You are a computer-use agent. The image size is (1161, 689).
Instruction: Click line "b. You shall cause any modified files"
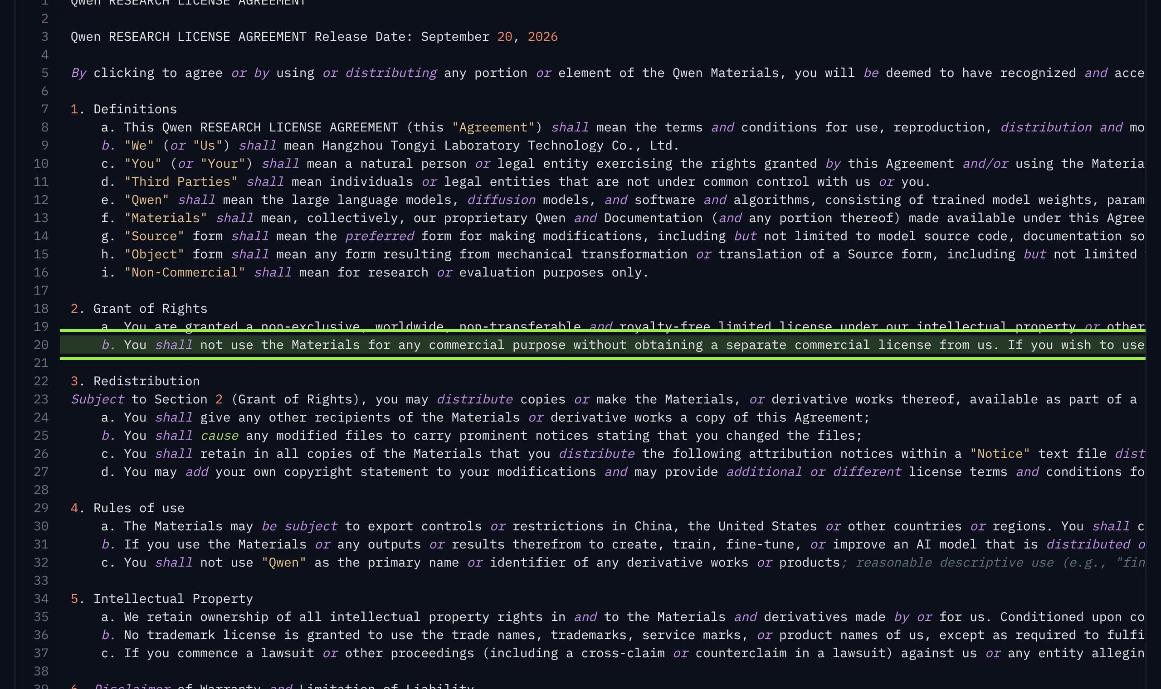(x=482, y=436)
